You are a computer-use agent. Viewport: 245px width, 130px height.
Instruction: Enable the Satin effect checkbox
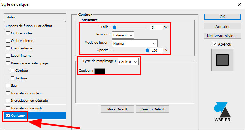[x=8, y=86]
